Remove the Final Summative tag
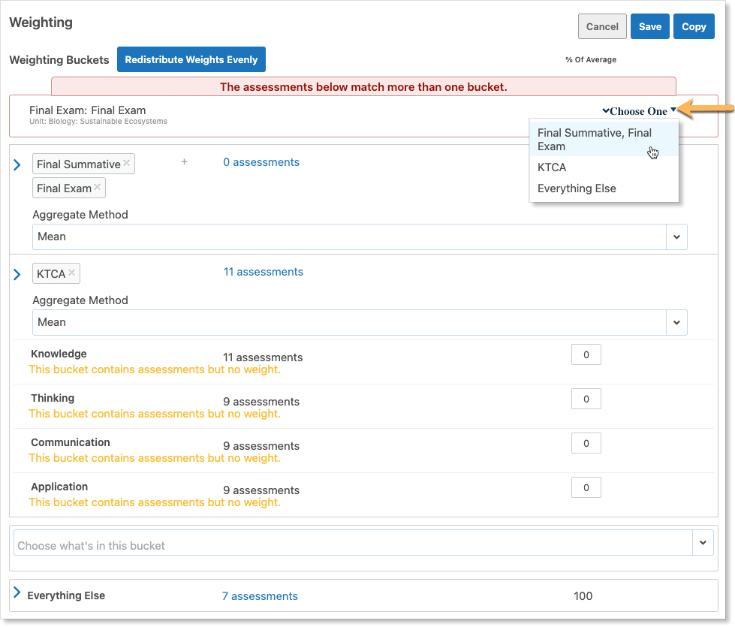This screenshot has height=627, width=735. [127, 164]
